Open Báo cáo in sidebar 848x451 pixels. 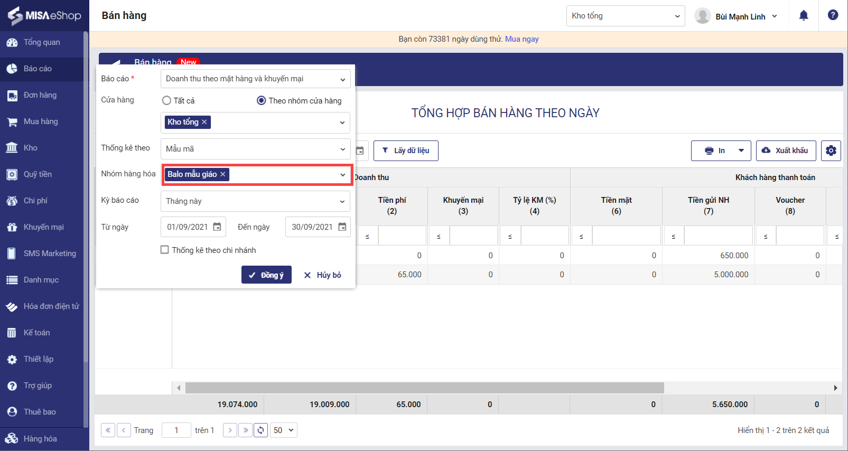pyautogui.click(x=42, y=69)
